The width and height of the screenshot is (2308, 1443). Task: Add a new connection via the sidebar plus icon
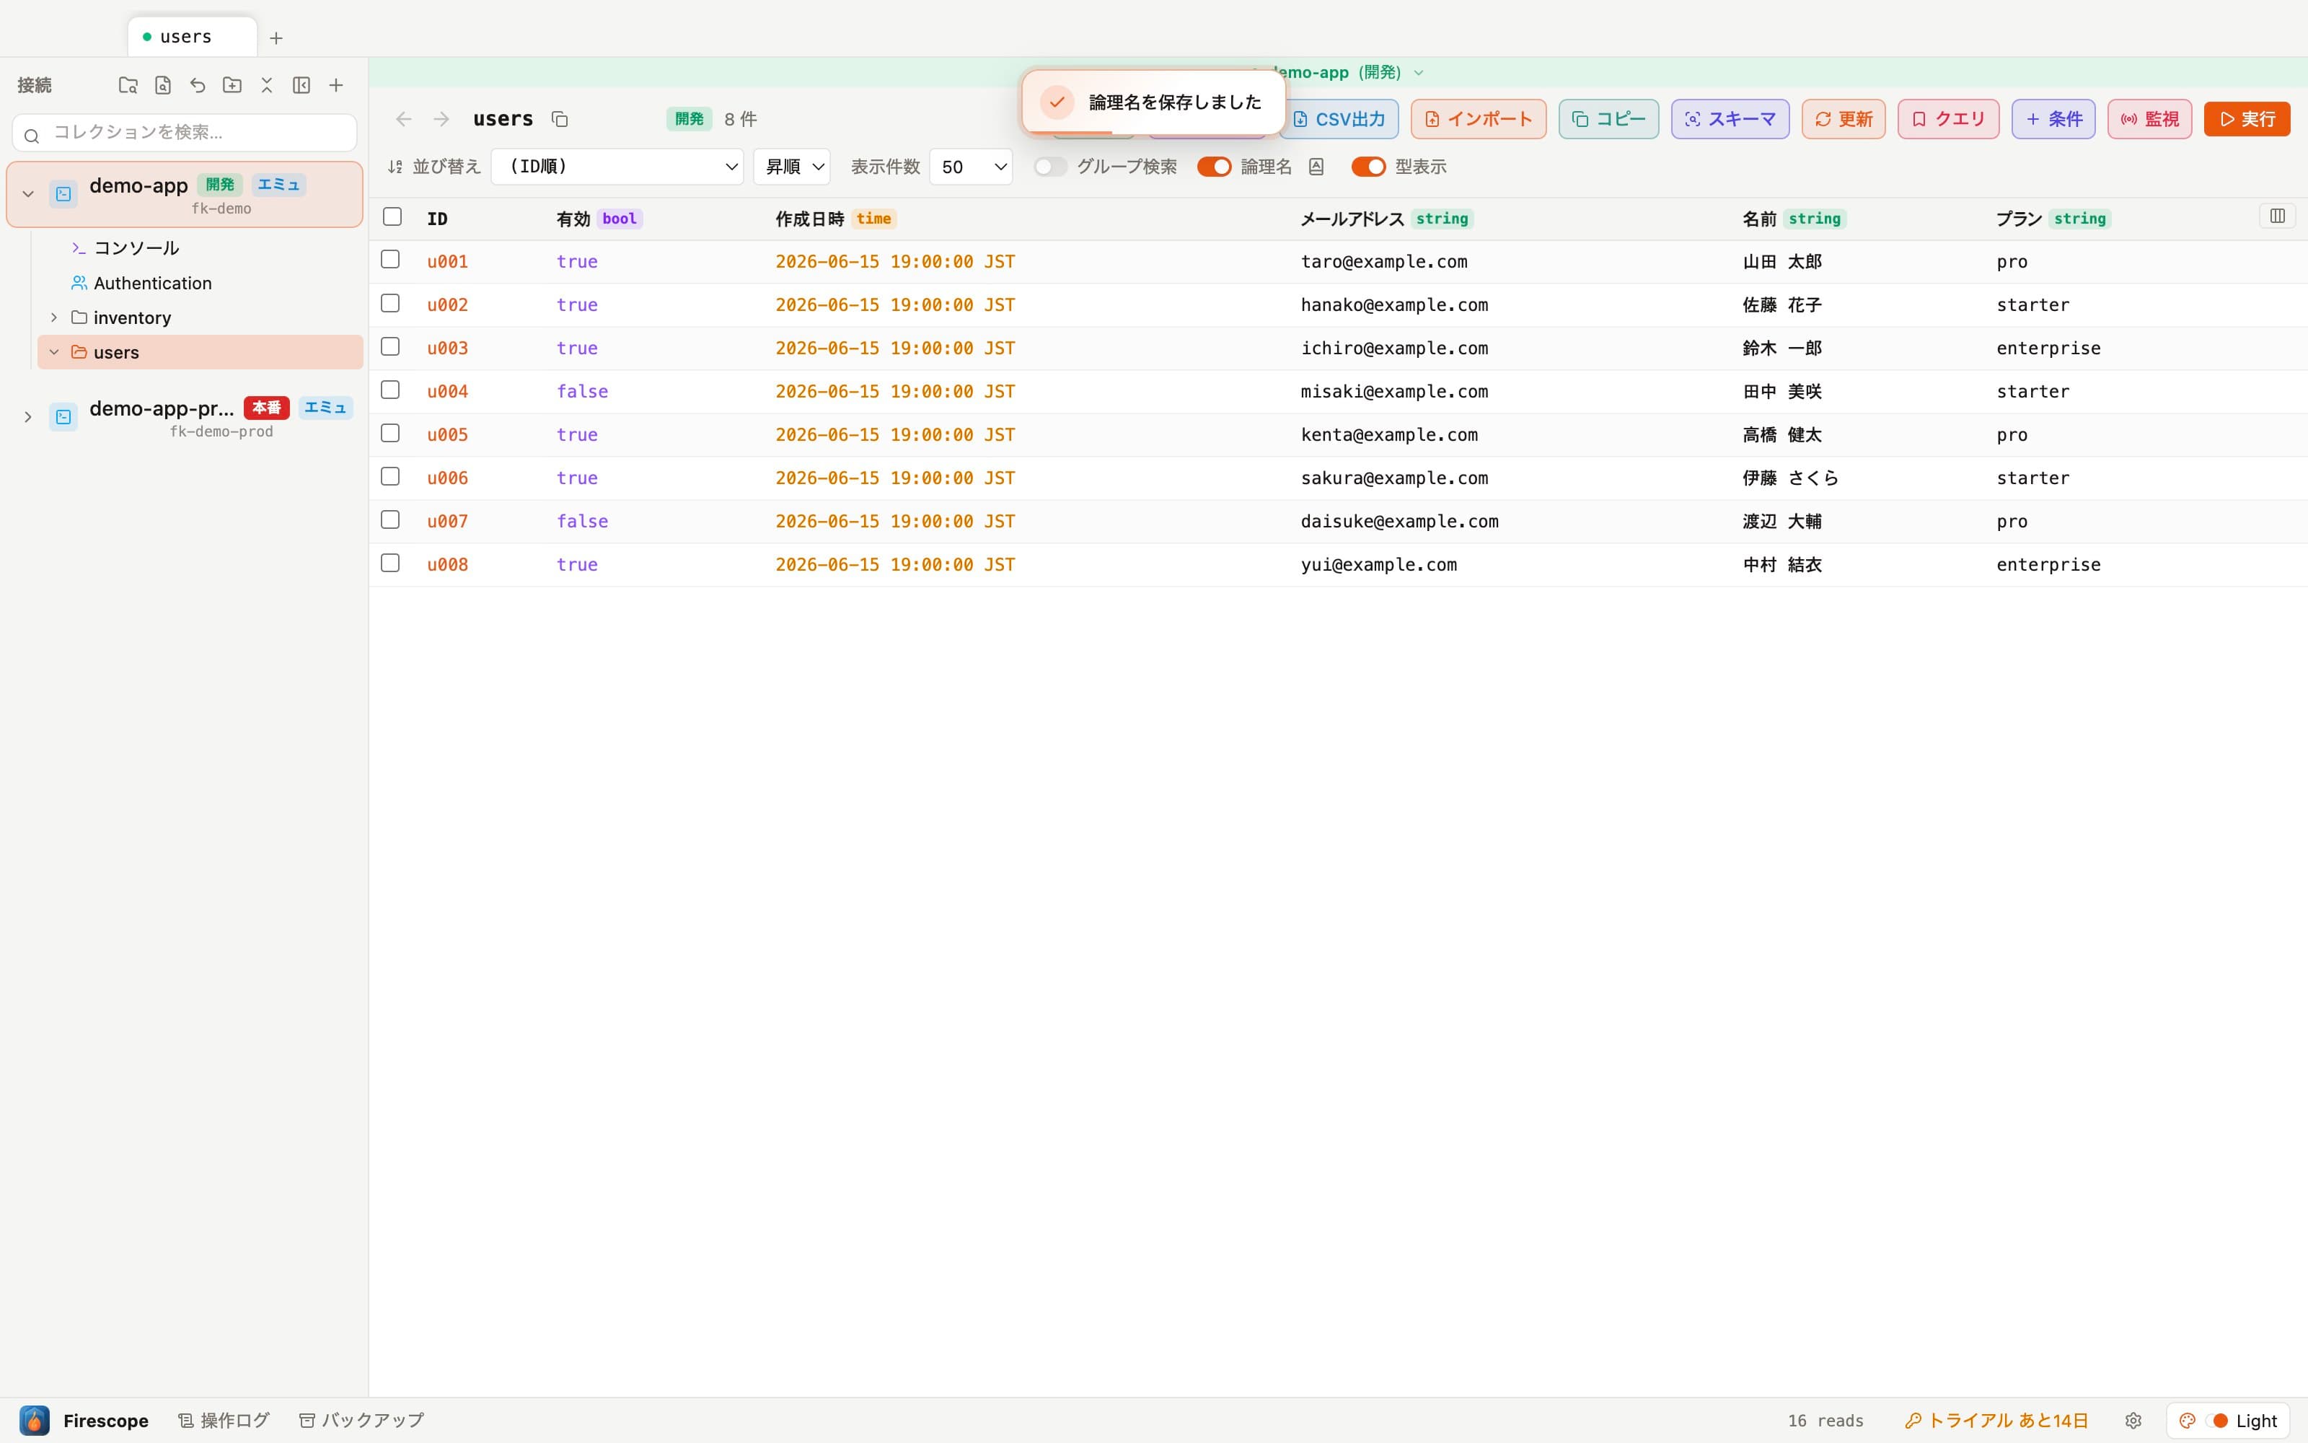pyautogui.click(x=335, y=85)
